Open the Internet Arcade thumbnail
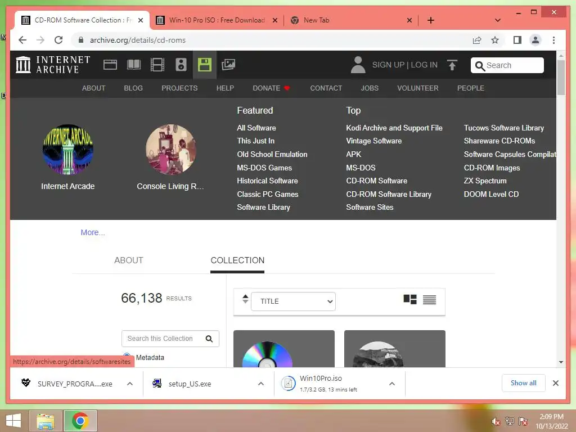576x432 pixels. 68,150
